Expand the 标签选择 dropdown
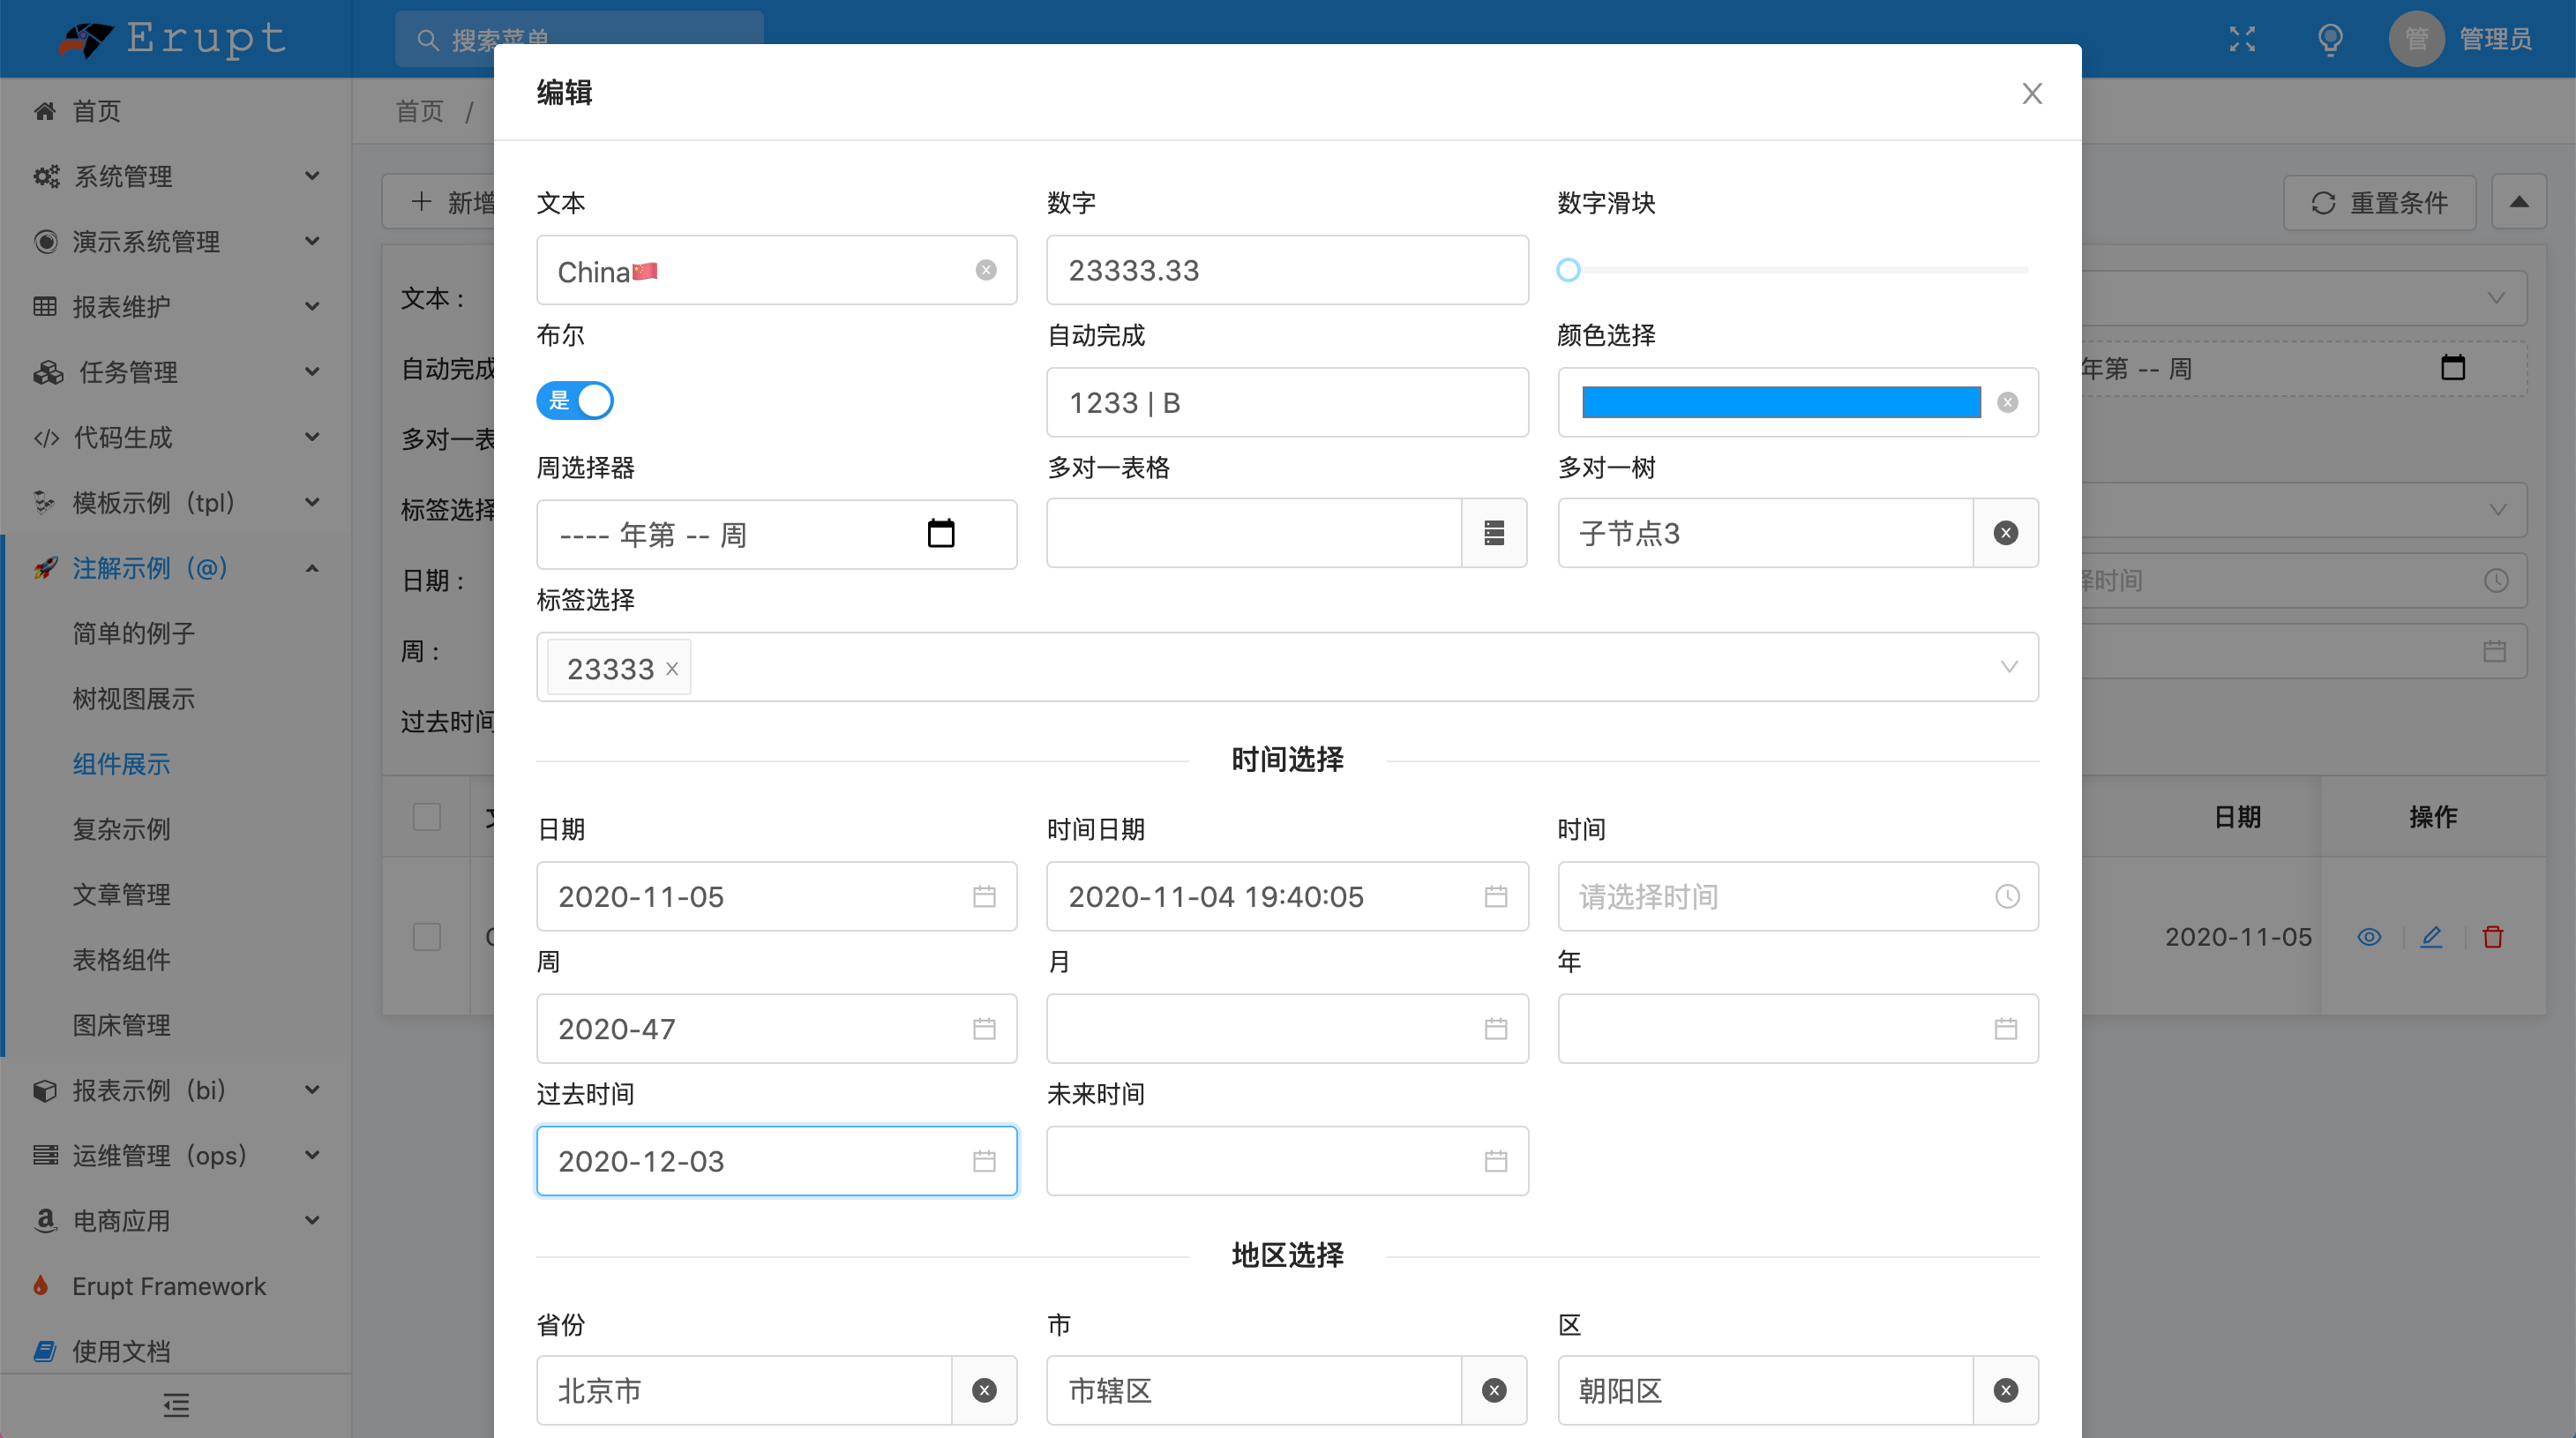The image size is (2576, 1438). pos(2010,666)
